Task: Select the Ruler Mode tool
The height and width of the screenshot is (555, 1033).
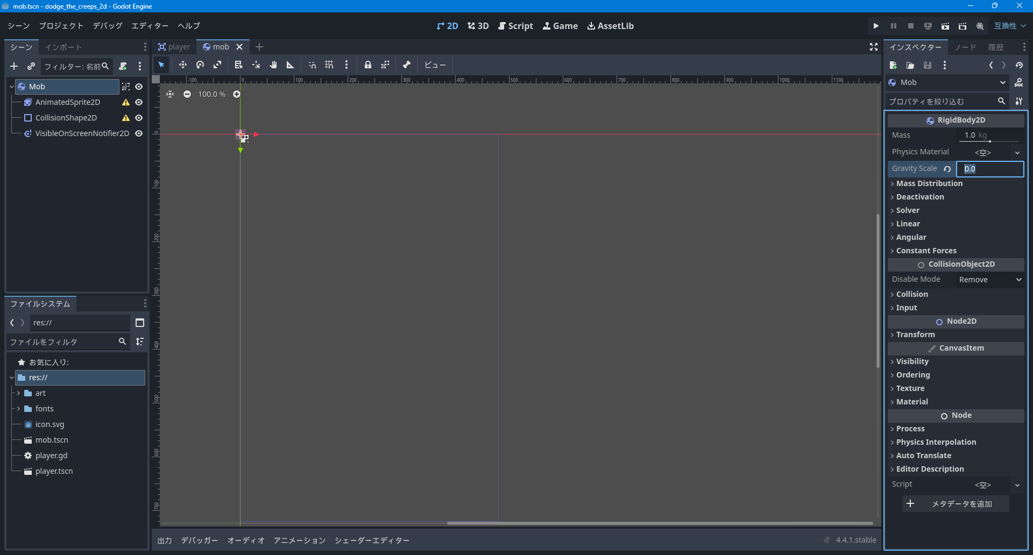Action: tap(291, 65)
